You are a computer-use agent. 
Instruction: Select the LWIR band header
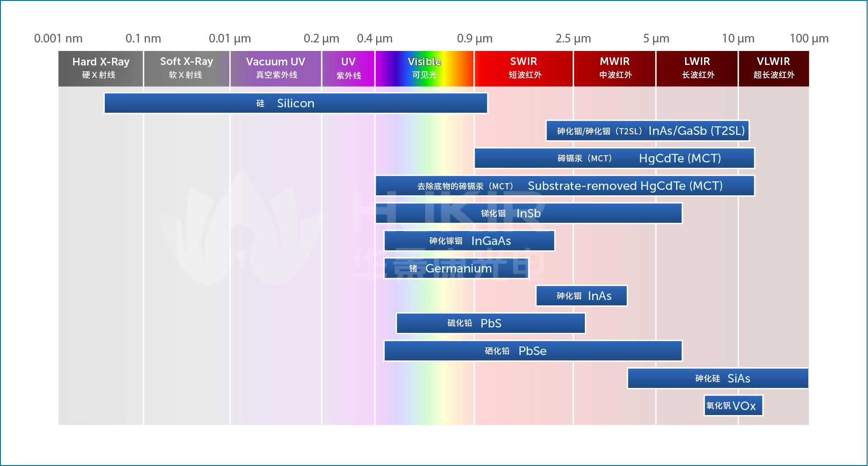[x=697, y=69]
